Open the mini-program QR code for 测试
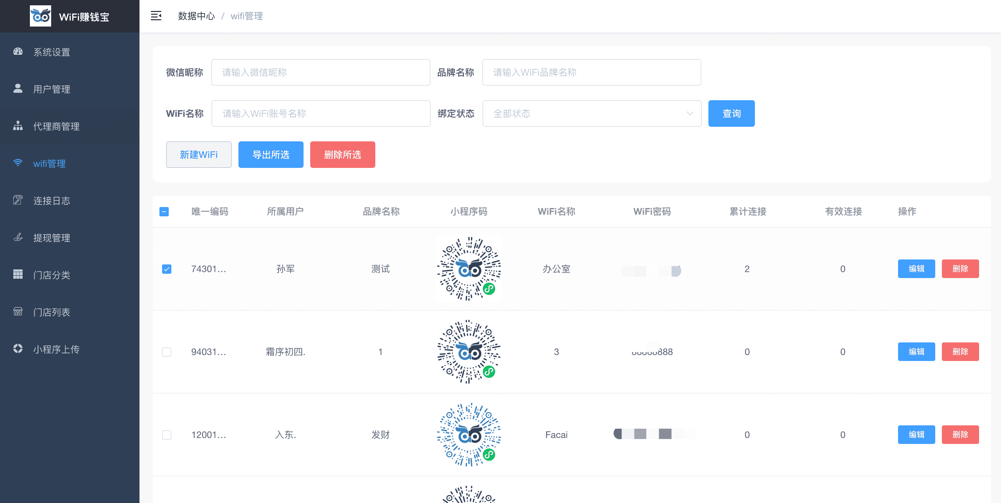 pyautogui.click(x=469, y=268)
